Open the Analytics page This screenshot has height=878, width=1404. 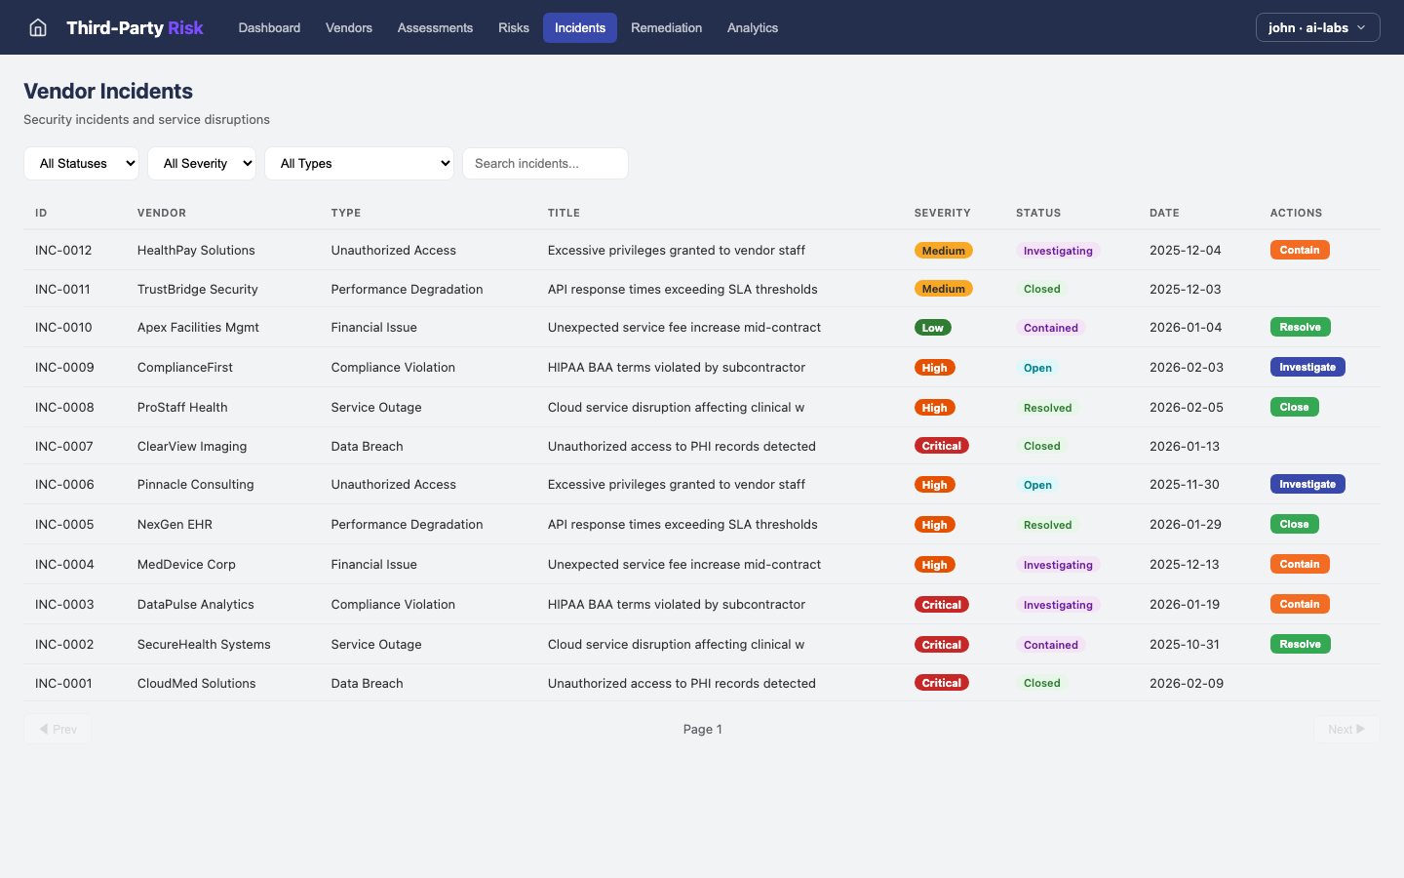click(x=752, y=27)
